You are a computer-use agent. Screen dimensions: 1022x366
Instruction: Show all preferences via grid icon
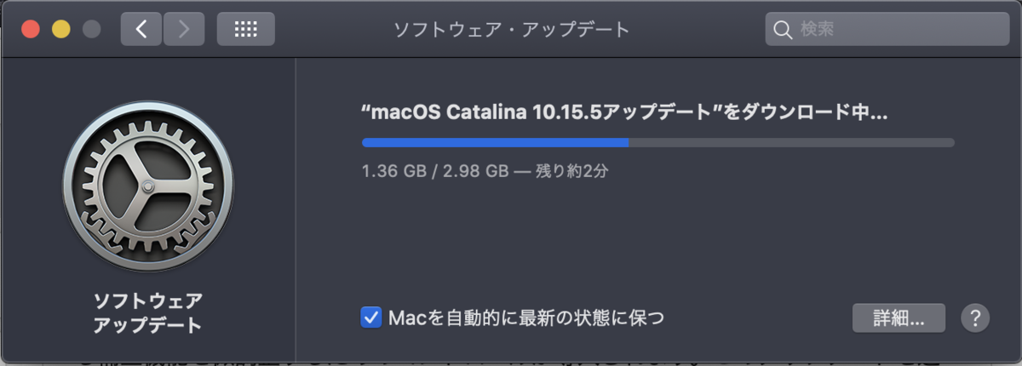246,30
